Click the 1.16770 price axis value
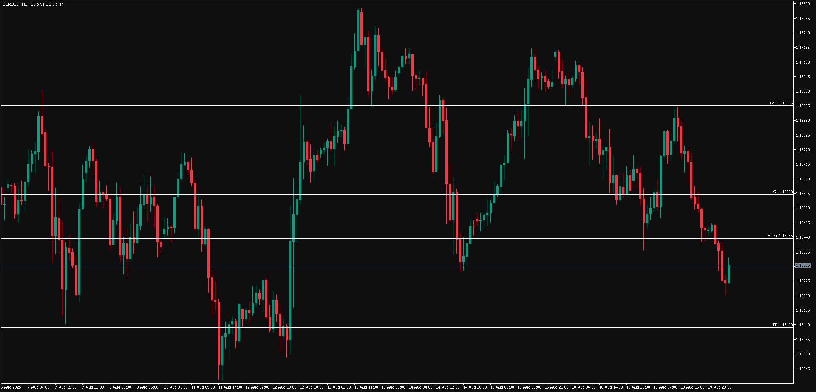Screen dimensions: 816x392 pos(802,150)
